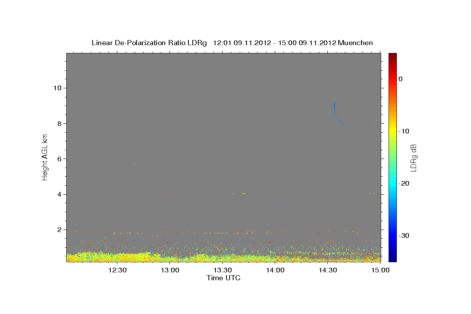
Task: Click the 2 km height tick label
Action: (x=59, y=230)
